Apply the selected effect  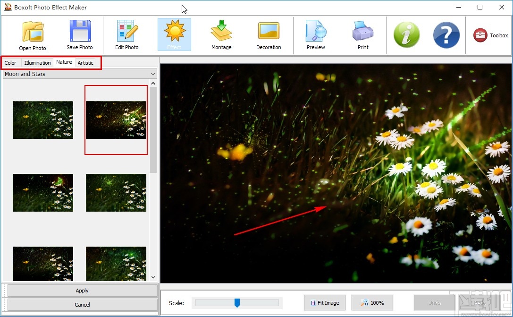coord(82,291)
